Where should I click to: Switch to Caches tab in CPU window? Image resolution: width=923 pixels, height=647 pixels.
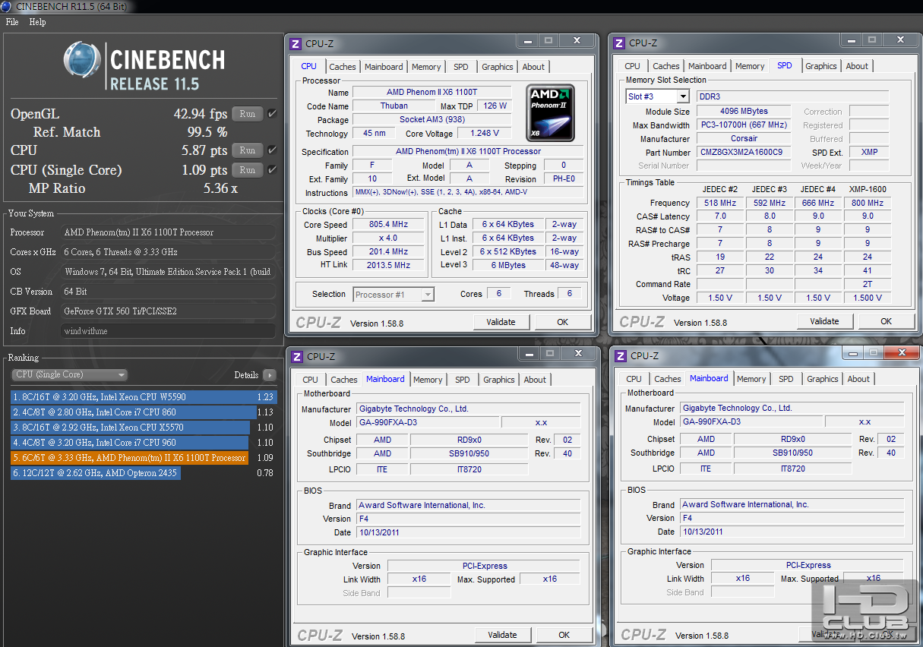point(343,67)
